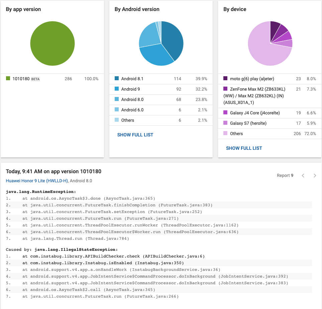Select the 1010180 BETA version row
Image resolution: width=322 pixels, height=309 pixels.
52,79
